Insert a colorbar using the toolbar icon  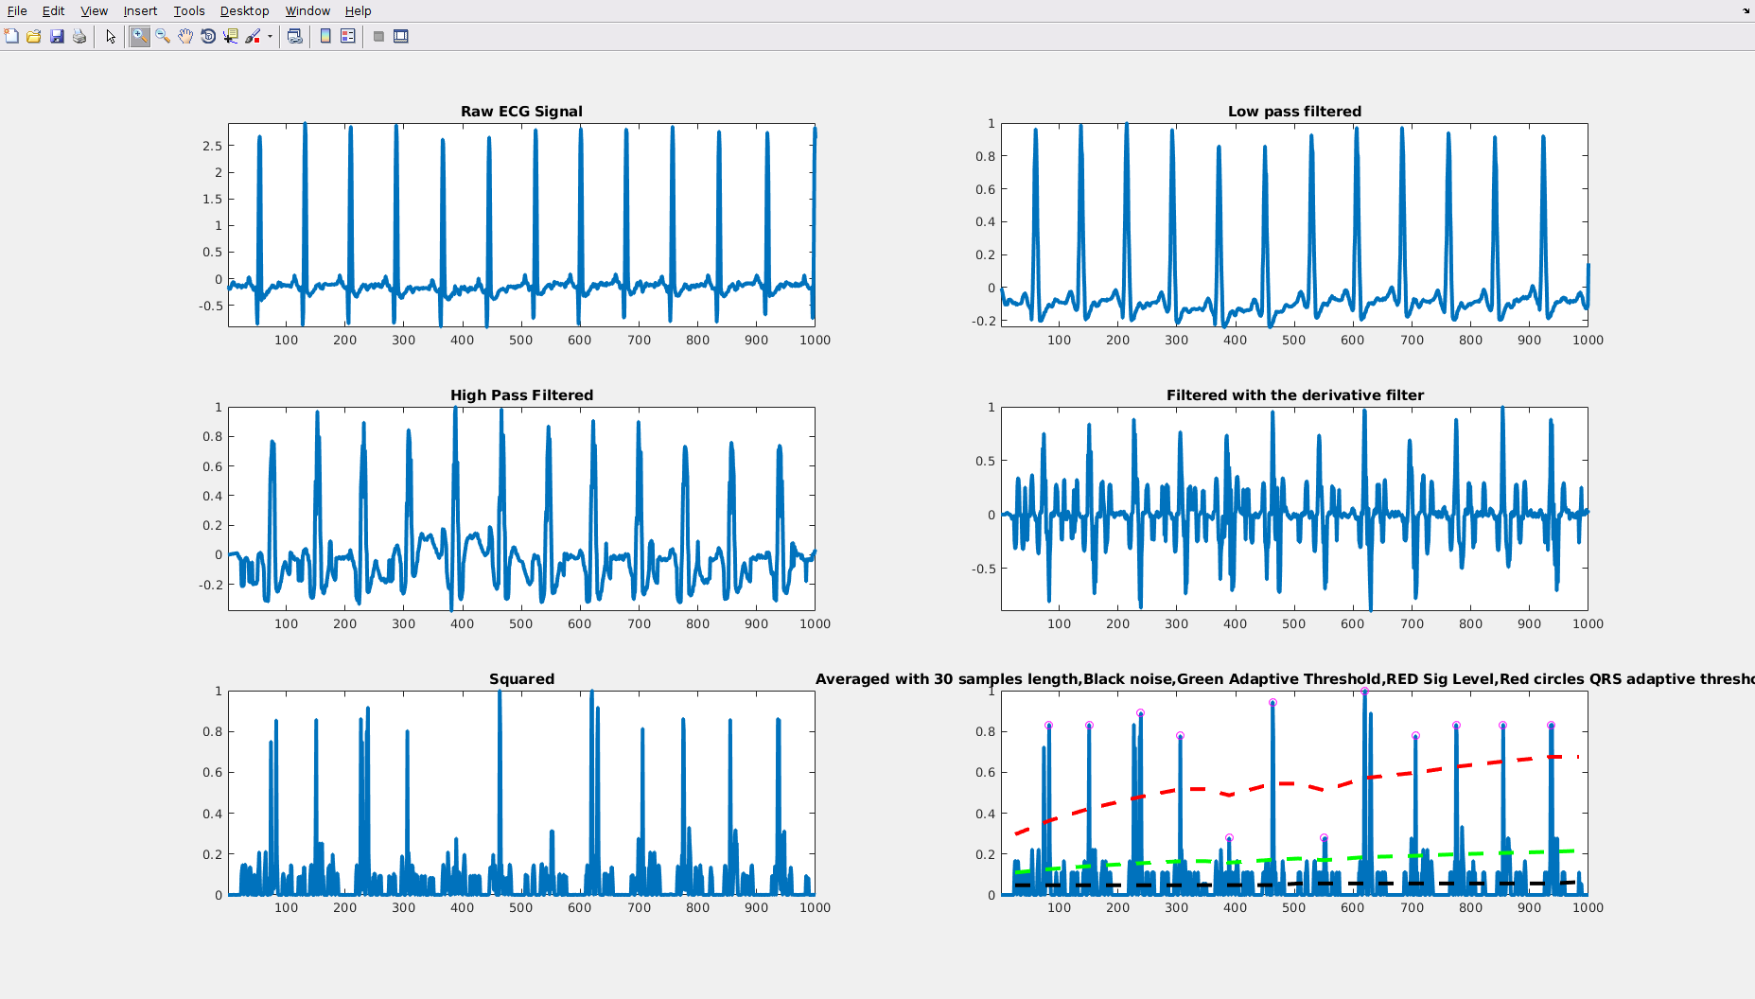point(325,36)
